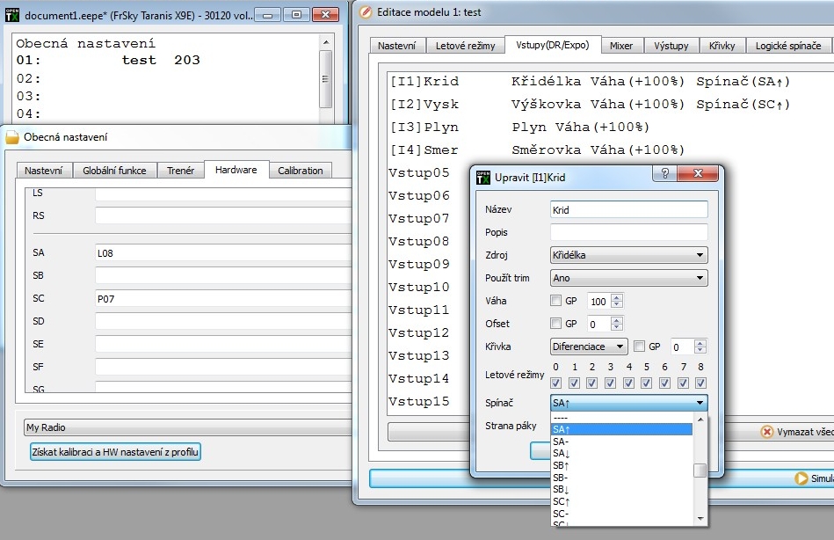
Task: Click the Editace modelu window icon
Action: tap(366, 11)
